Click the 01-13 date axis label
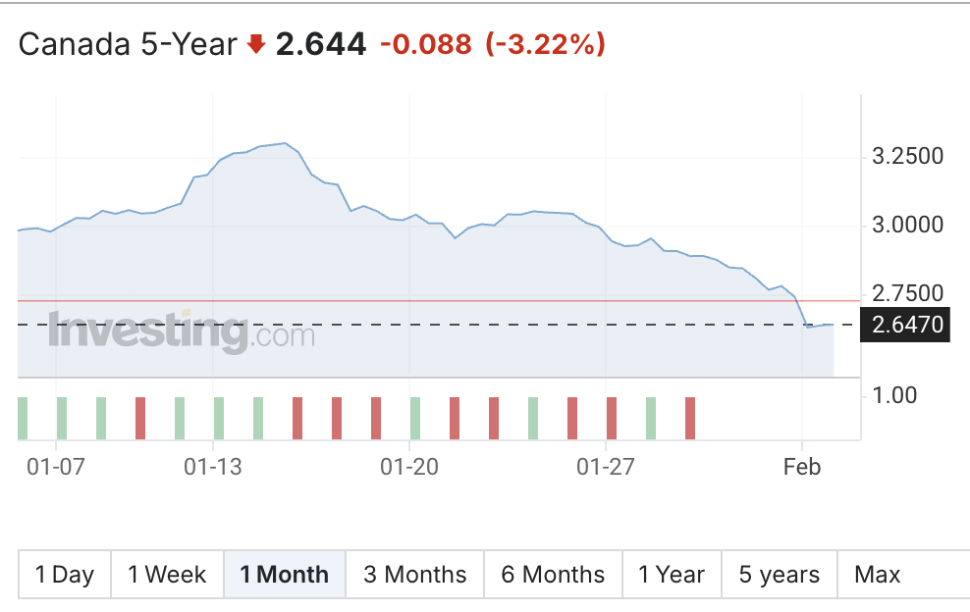Screen dimensions: 970x612 click(213, 467)
